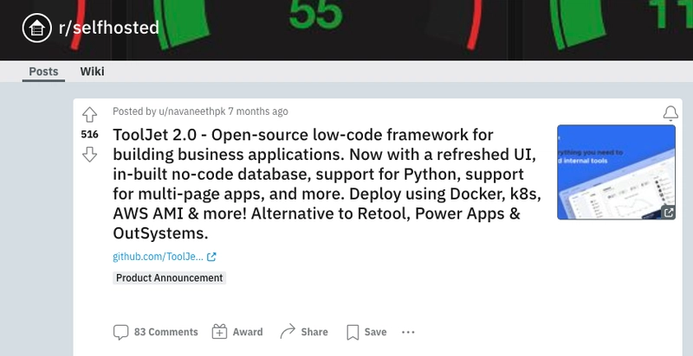
Task: Downvote the ToolJet 2.0 post
Action: pyautogui.click(x=90, y=154)
